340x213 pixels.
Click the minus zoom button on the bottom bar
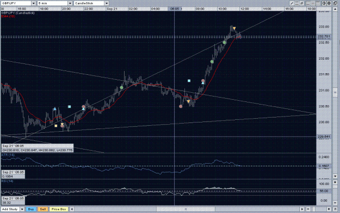[x=308, y=209]
